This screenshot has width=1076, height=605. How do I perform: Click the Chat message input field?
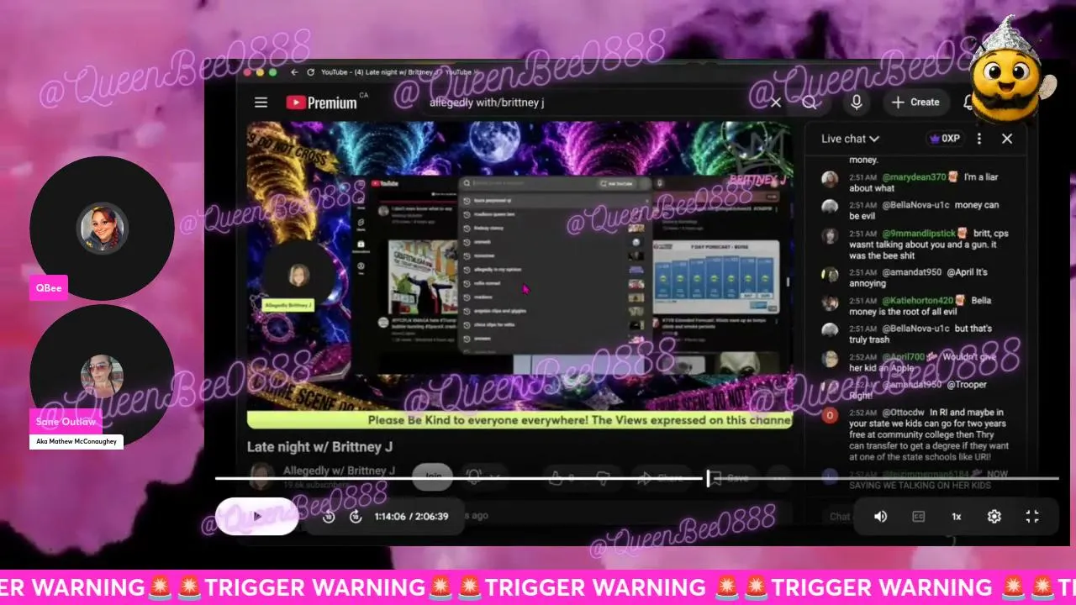[x=839, y=516]
